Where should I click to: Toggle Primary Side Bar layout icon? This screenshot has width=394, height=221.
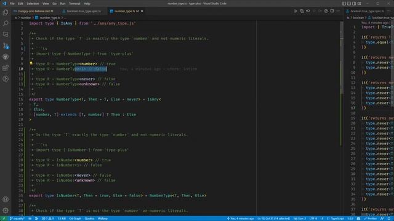click(344, 4)
